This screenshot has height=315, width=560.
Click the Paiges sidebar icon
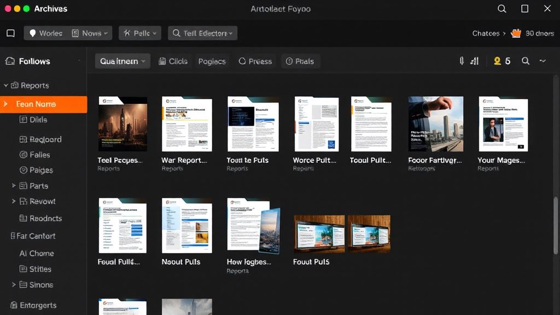(23, 170)
